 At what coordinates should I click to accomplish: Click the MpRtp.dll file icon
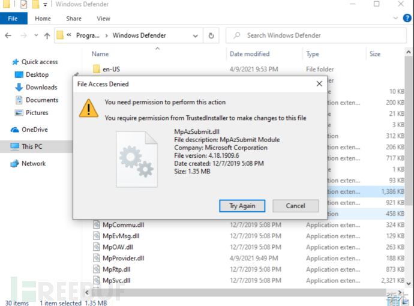tap(97, 269)
